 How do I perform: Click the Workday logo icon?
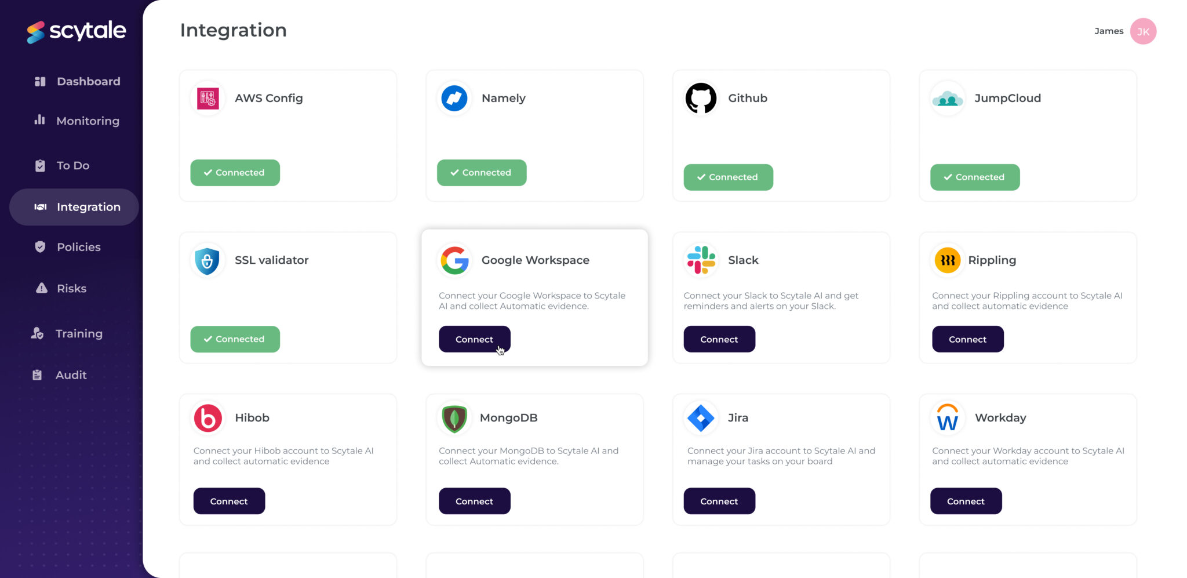pos(948,418)
